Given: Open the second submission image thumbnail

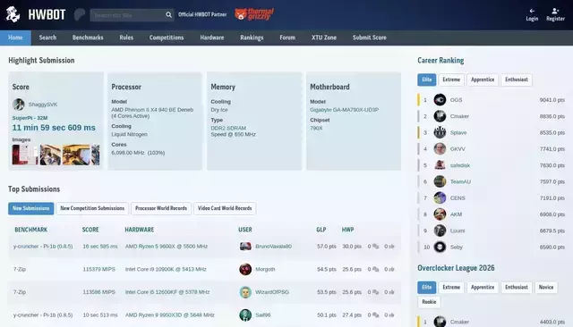Looking at the screenshot, I should tap(50, 155).
